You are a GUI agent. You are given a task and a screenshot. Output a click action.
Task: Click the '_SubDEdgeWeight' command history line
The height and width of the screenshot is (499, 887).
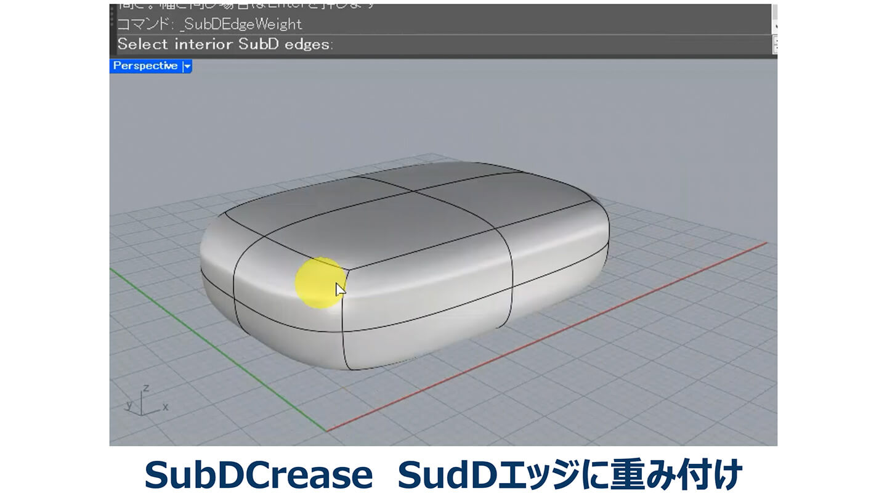pos(210,25)
